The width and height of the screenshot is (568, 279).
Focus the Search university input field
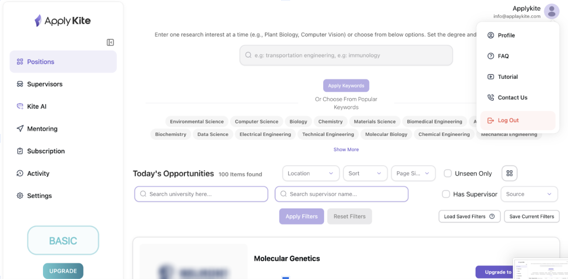(201, 194)
